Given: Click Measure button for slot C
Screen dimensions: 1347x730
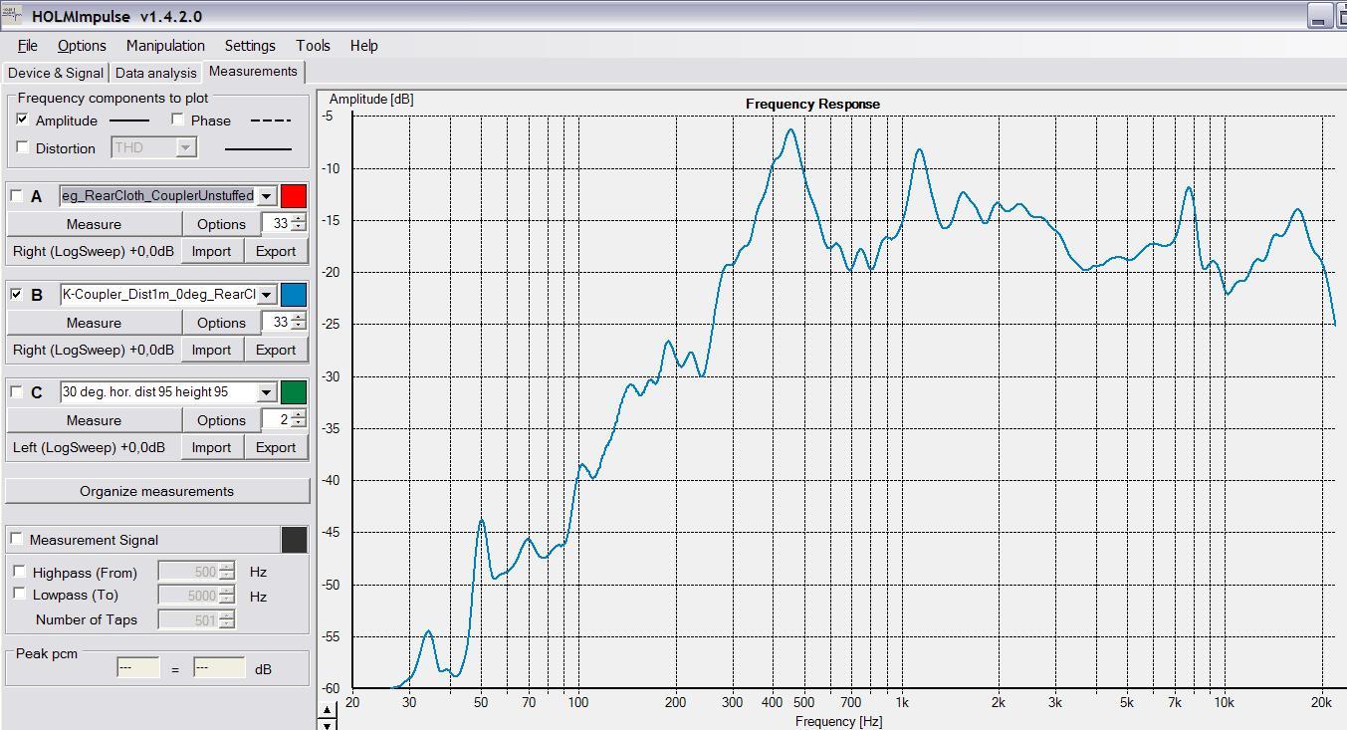Looking at the screenshot, I should 94,420.
